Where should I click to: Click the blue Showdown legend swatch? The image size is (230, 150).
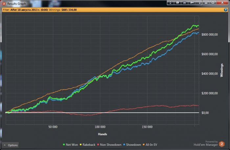(124, 144)
